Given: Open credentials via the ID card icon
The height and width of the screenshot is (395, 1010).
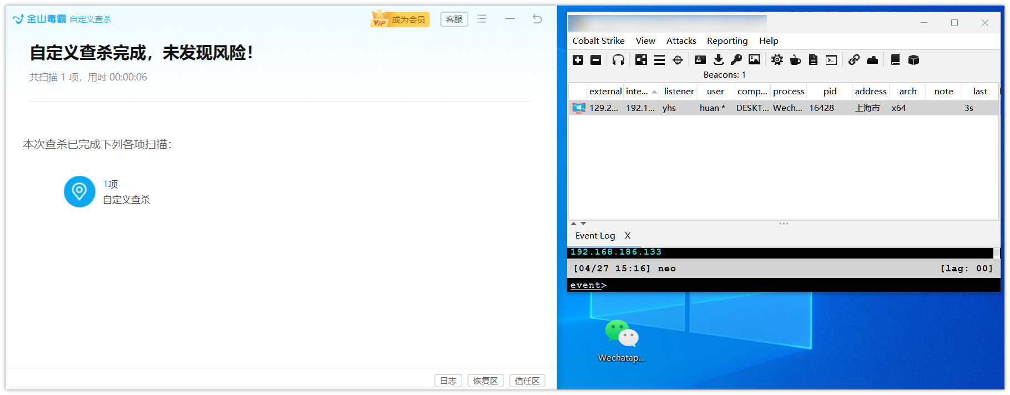Looking at the screenshot, I should [x=700, y=60].
